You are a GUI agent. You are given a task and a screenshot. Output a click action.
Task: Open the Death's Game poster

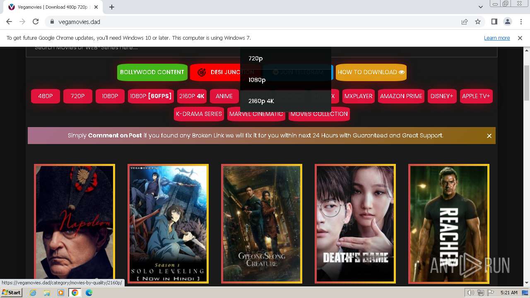pyautogui.click(x=355, y=223)
